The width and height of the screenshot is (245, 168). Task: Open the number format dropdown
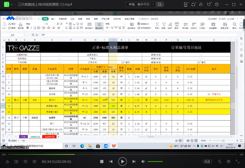point(124,24)
